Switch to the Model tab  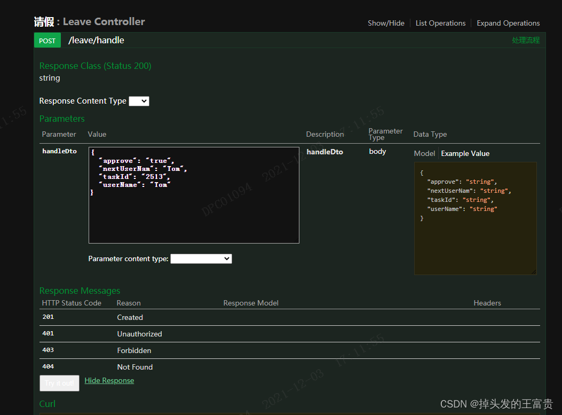(x=424, y=153)
